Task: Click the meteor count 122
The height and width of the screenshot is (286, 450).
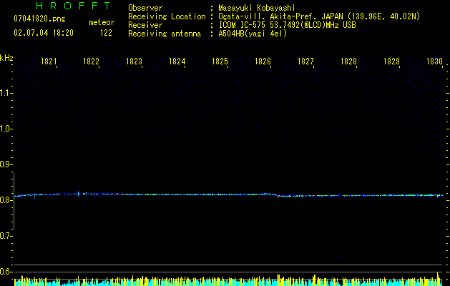Action: (106, 33)
